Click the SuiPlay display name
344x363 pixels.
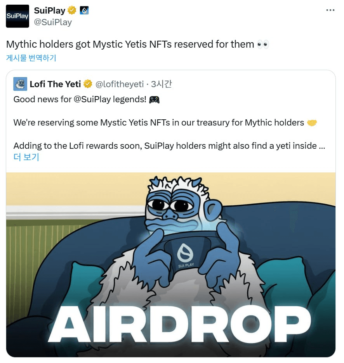point(50,10)
